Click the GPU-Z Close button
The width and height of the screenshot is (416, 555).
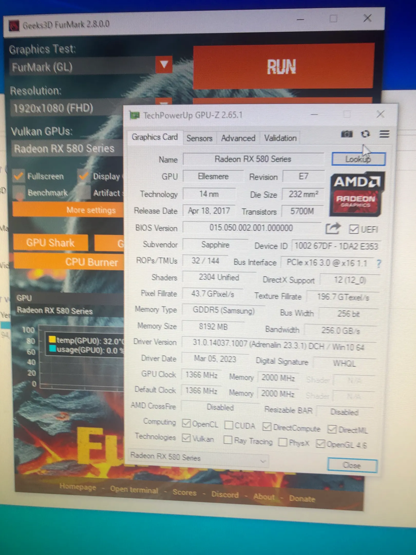point(352,465)
